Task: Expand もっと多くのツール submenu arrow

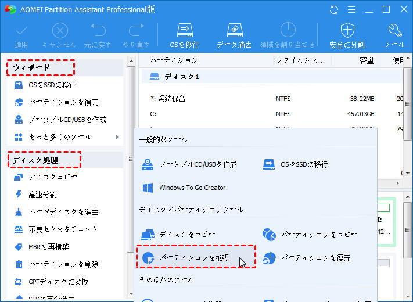Action: (117, 137)
